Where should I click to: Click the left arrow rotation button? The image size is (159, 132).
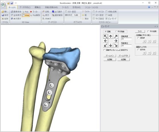(x=106, y=41)
